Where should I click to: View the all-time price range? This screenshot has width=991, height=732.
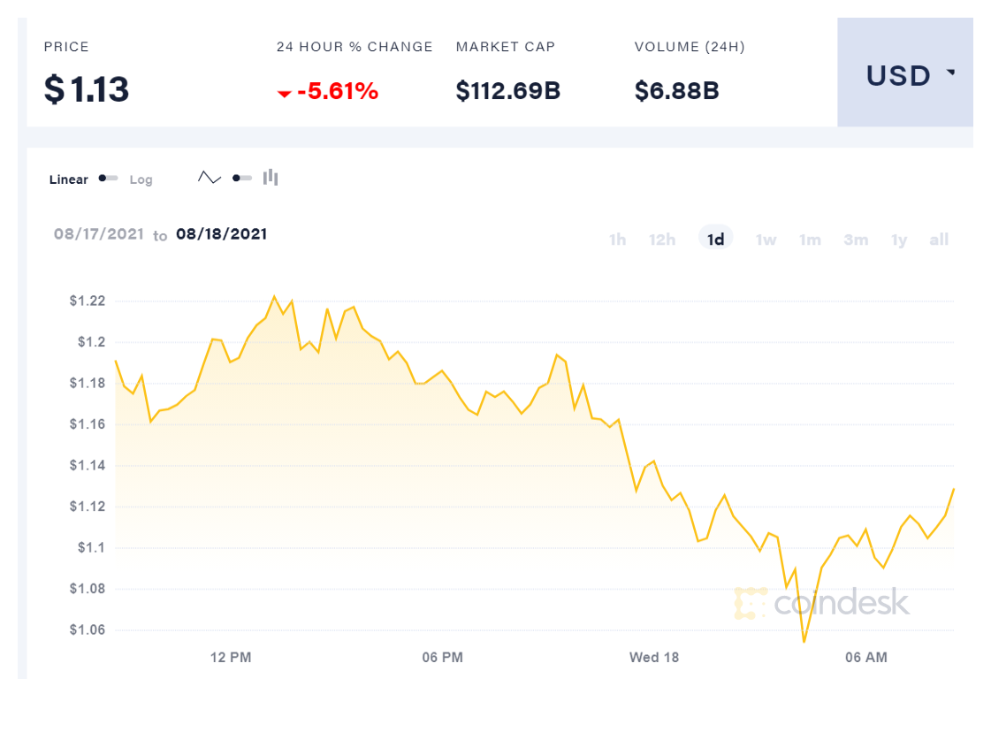click(939, 240)
